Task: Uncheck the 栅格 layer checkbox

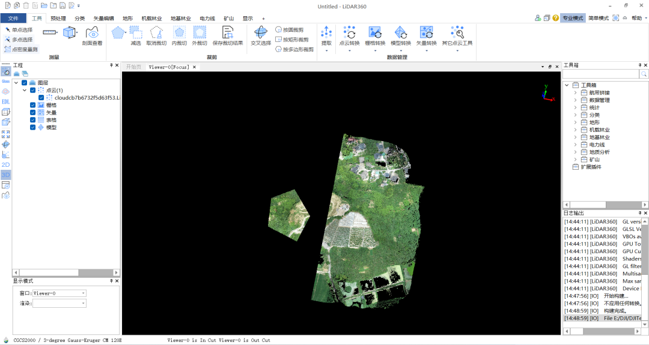Action: pyautogui.click(x=32, y=105)
